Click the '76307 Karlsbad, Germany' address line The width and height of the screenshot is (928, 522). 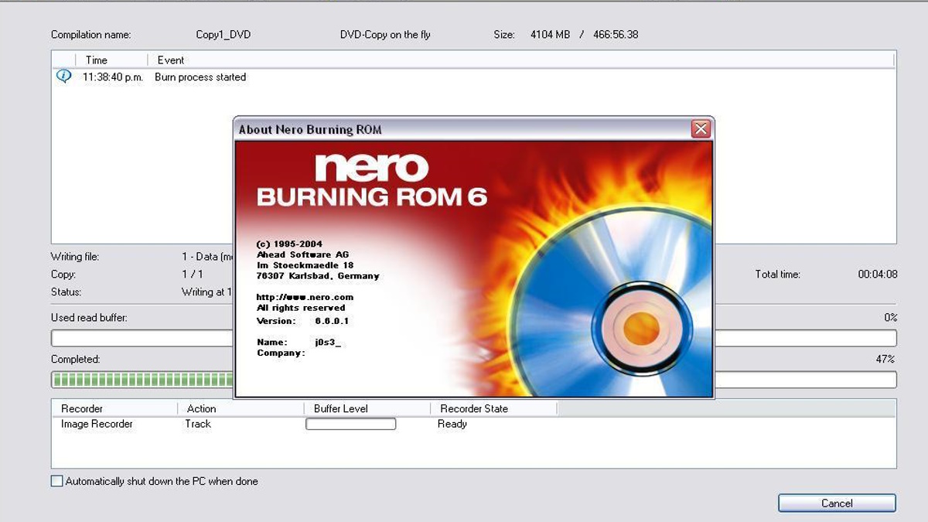click(318, 276)
